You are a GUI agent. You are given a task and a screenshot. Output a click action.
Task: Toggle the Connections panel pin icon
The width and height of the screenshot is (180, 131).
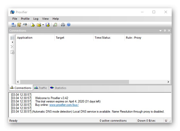[165, 30]
